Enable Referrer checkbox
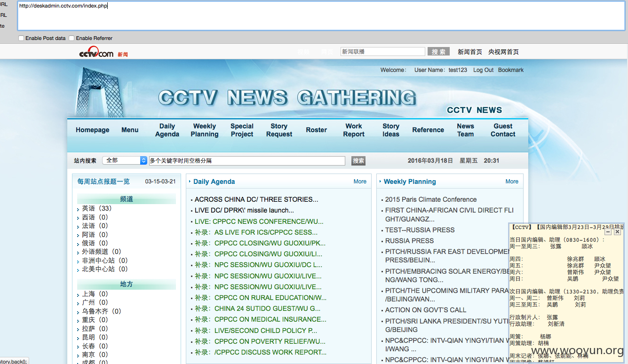628x364 pixels. [72, 38]
